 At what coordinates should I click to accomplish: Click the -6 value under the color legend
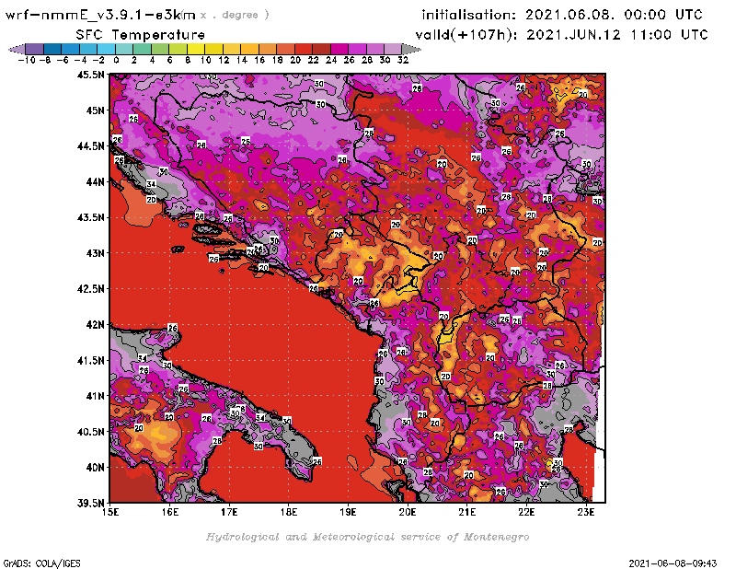point(63,60)
